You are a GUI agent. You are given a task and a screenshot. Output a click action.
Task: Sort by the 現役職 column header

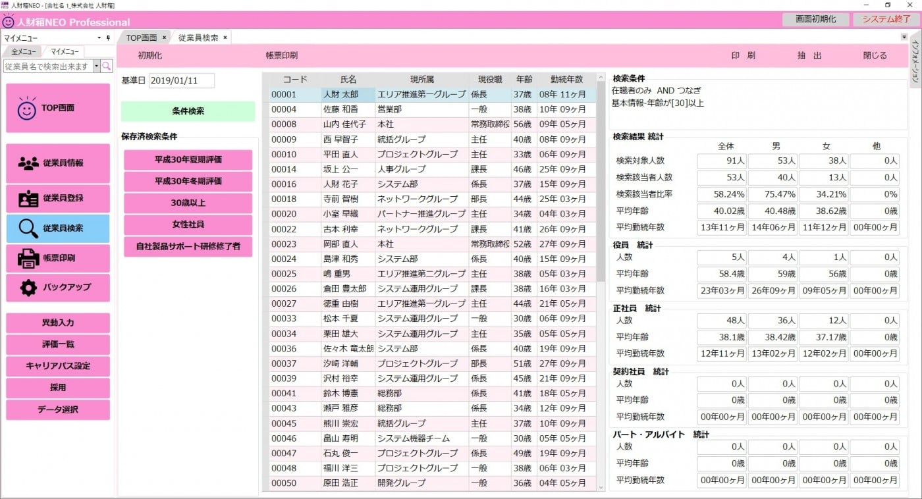point(490,80)
